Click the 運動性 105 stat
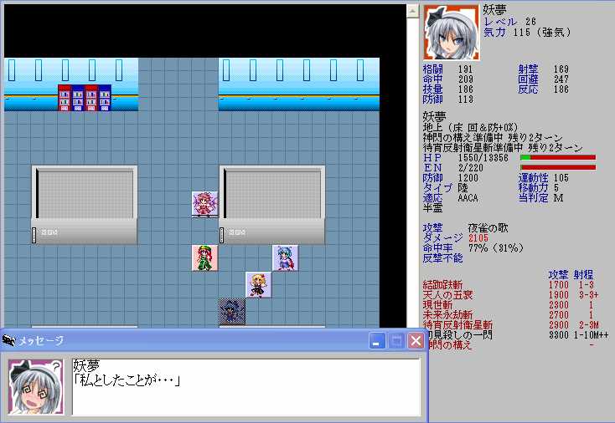This screenshot has height=423, width=615. coord(543,178)
